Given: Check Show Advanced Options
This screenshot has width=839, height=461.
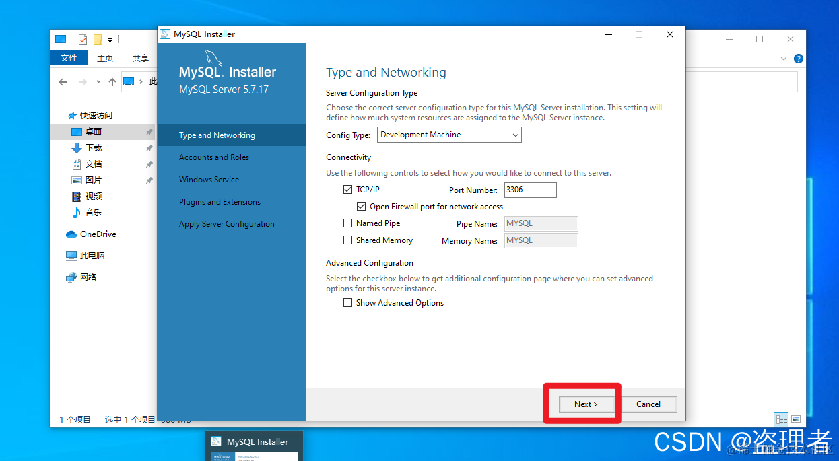Looking at the screenshot, I should (347, 303).
